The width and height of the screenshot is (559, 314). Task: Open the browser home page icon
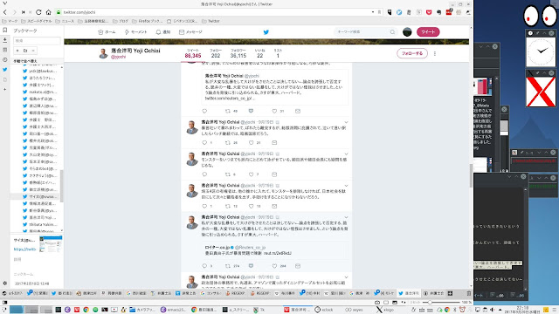tap(49, 12)
